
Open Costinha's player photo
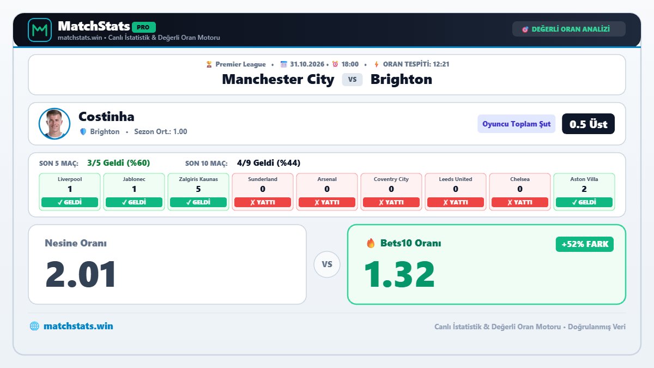tap(55, 124)
